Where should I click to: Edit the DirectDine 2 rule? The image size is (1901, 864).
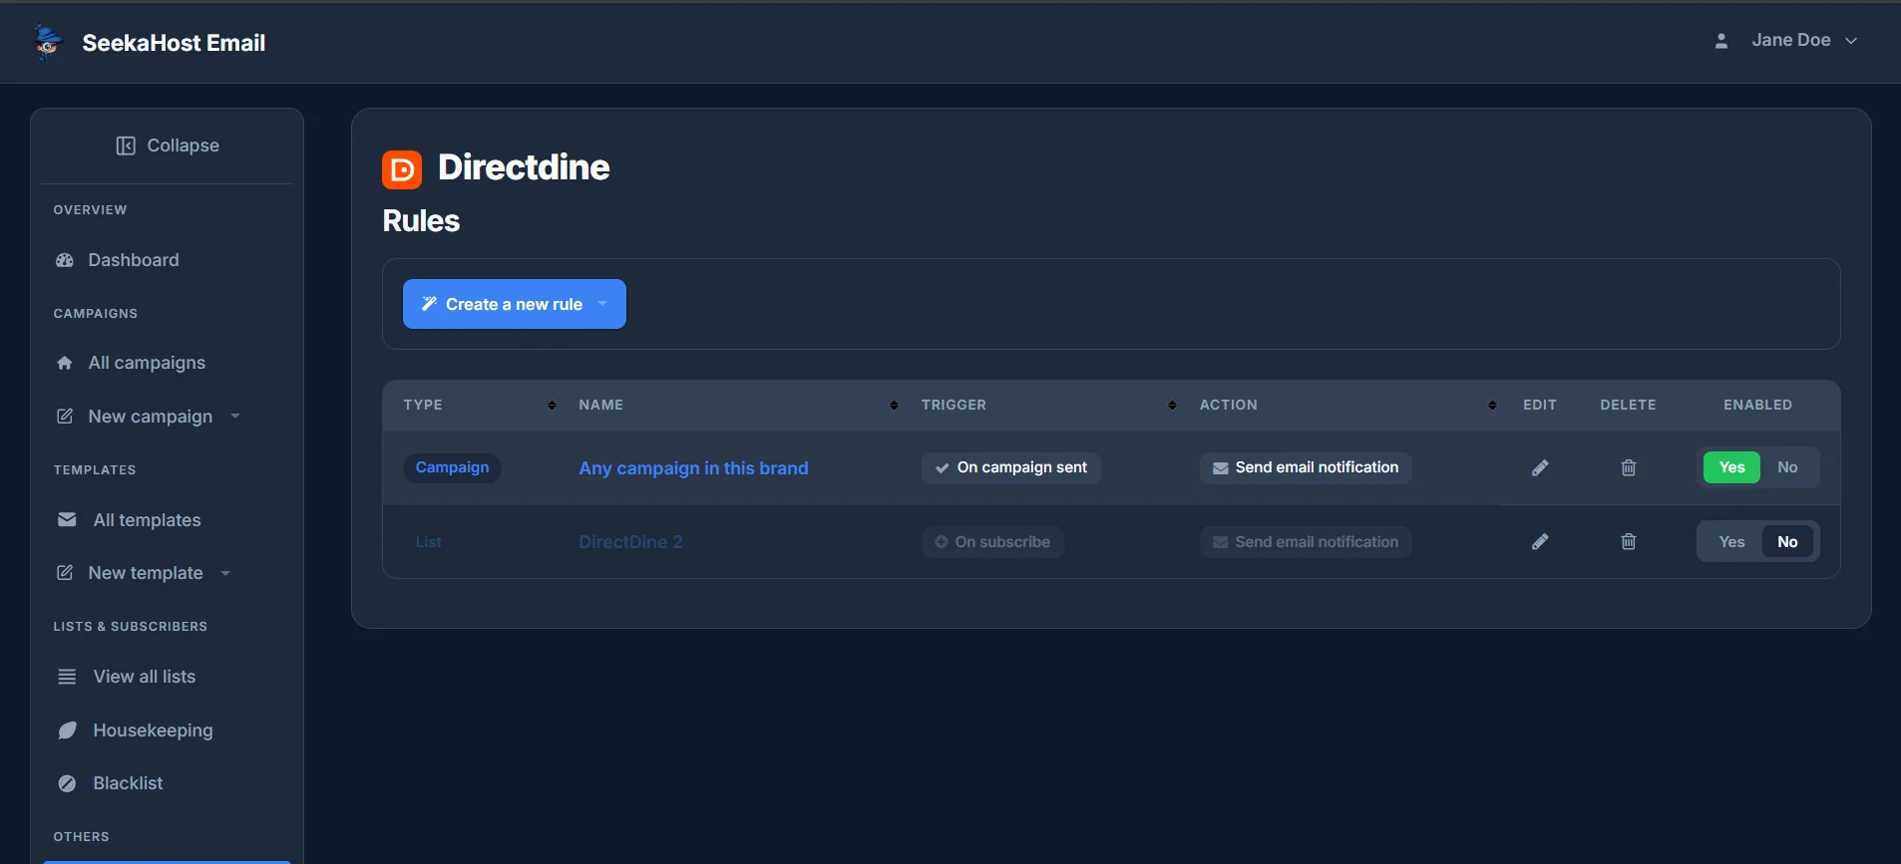click(x=1540, y=541)
